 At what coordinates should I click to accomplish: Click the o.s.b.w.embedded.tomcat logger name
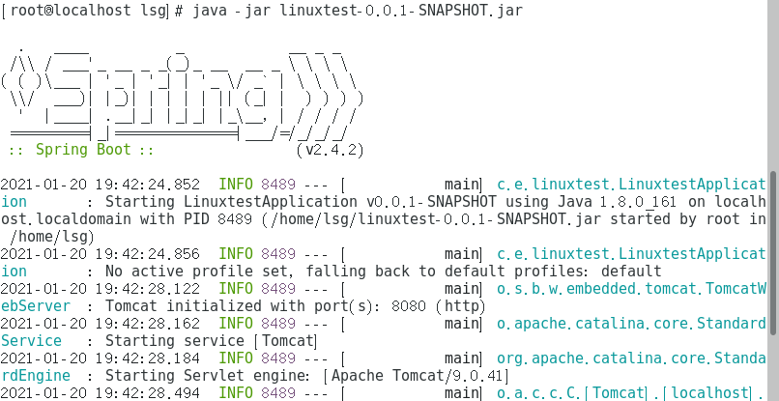631,289
